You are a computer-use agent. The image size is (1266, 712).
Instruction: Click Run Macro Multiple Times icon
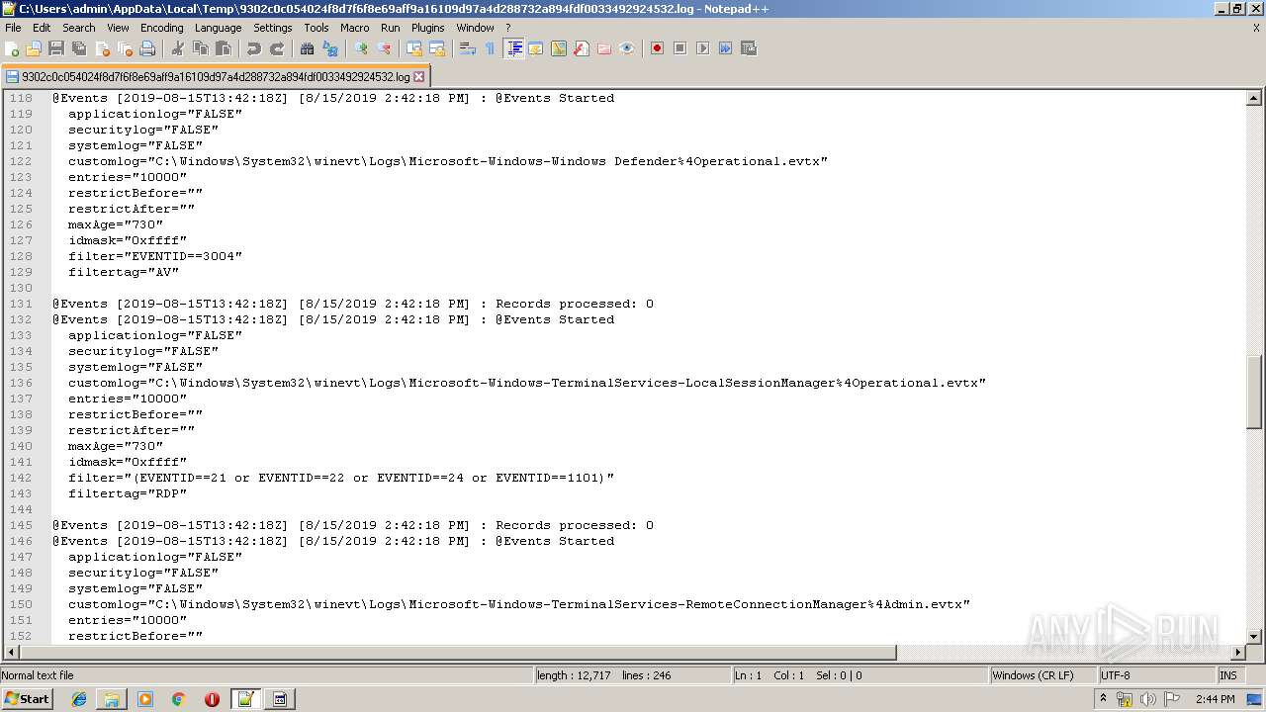pos(725,48)
